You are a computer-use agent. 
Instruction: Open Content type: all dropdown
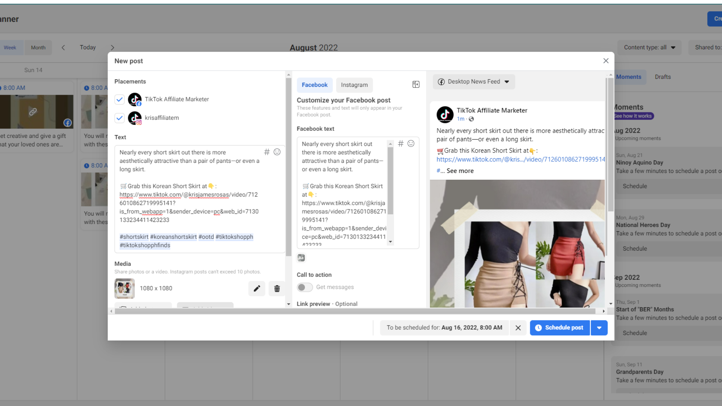[649, 47]
